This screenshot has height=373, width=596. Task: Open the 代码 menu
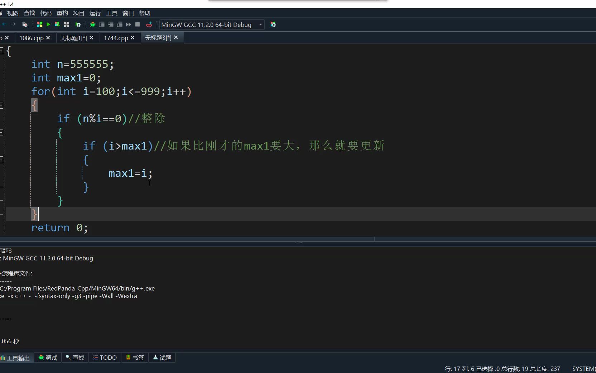click(46, 13)
